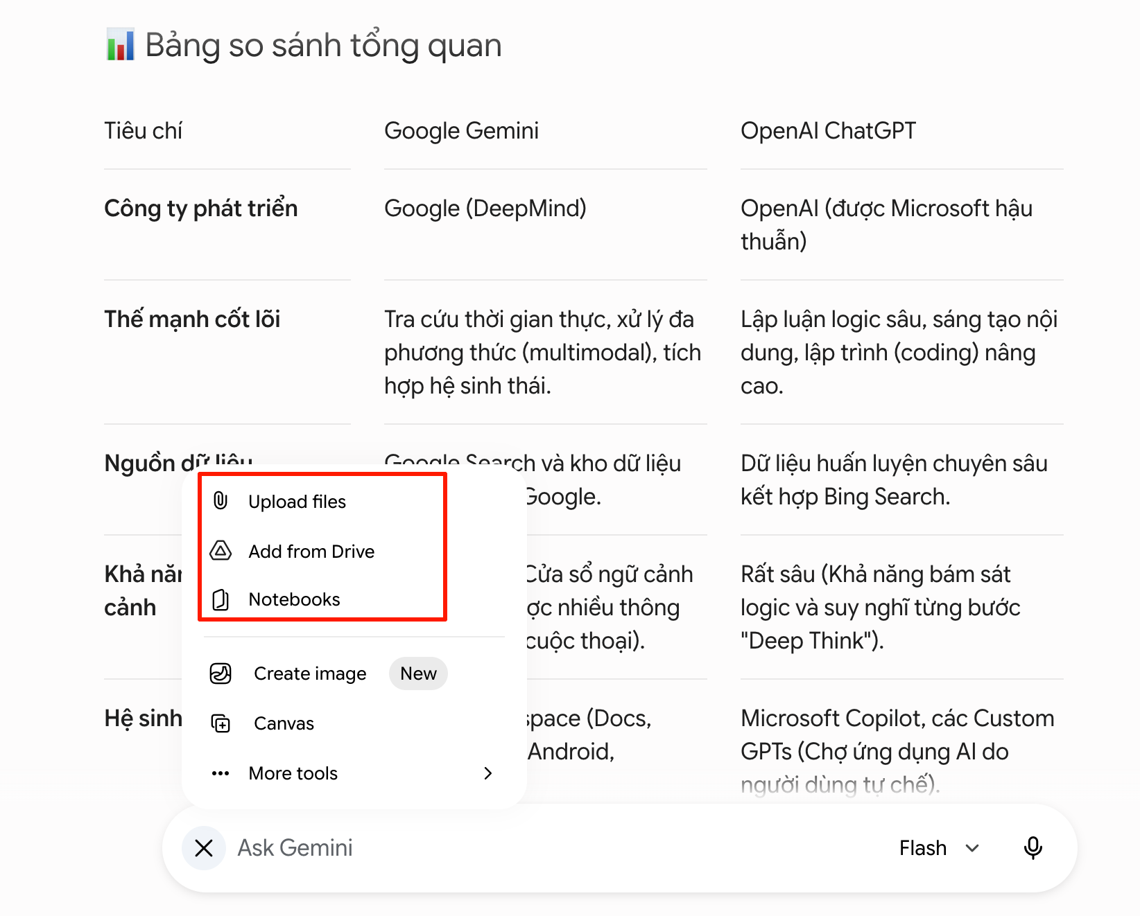Click the Google Drive triangle icon
This screenshot has width=1140, height=916.
tap(221, 551)
